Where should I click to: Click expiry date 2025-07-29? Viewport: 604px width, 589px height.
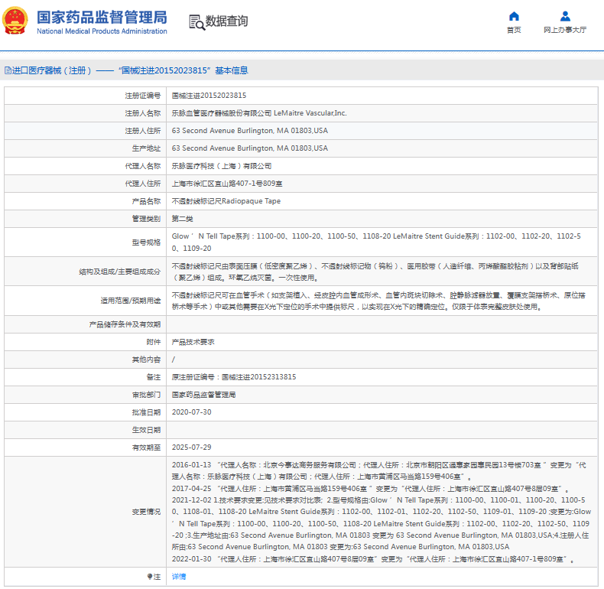pyautogui.click(x=191, y=447)
